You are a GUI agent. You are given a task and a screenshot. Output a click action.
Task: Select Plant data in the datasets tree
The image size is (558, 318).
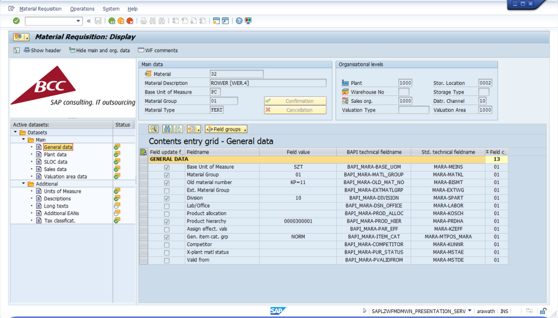pos(55,155)
